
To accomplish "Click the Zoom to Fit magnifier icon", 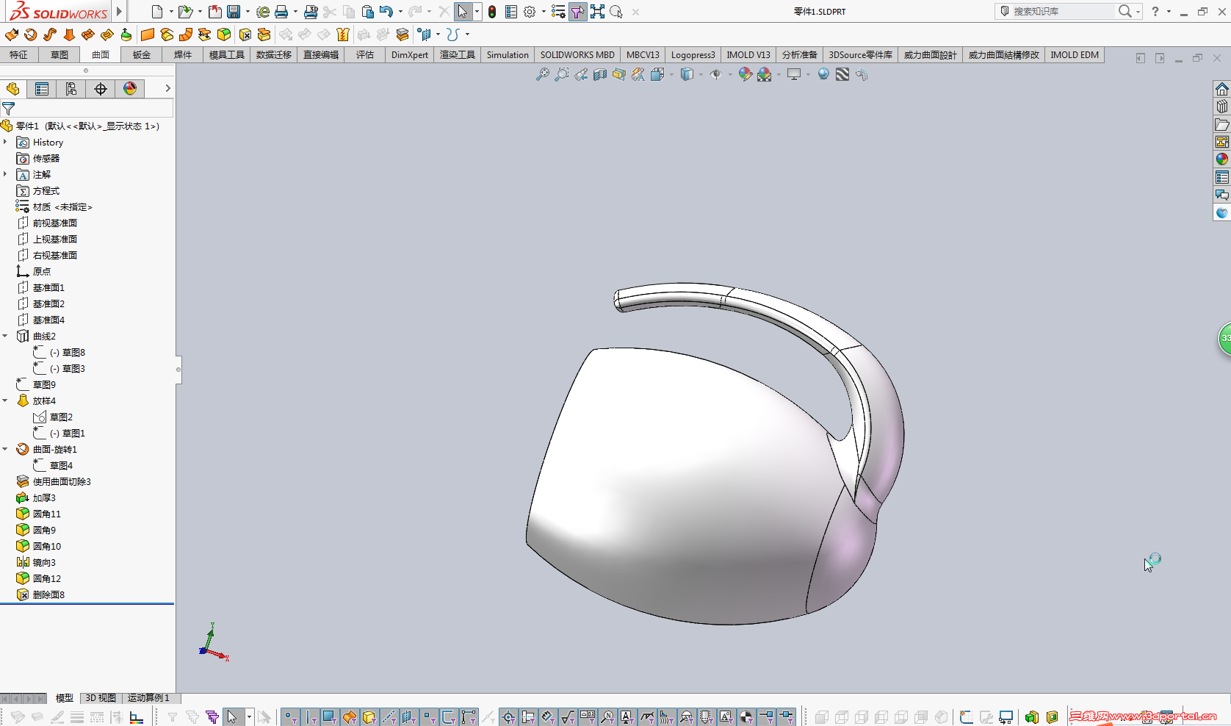I will [x=542, y=74].
